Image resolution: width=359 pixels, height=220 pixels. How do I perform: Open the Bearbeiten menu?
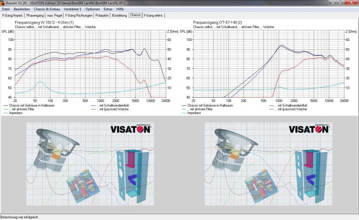[22, 9]
